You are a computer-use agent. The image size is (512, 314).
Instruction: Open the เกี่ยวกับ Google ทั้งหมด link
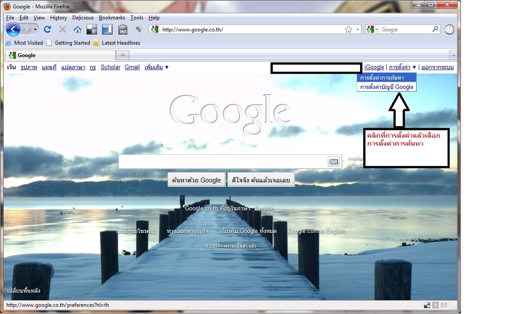click(248, 231)
